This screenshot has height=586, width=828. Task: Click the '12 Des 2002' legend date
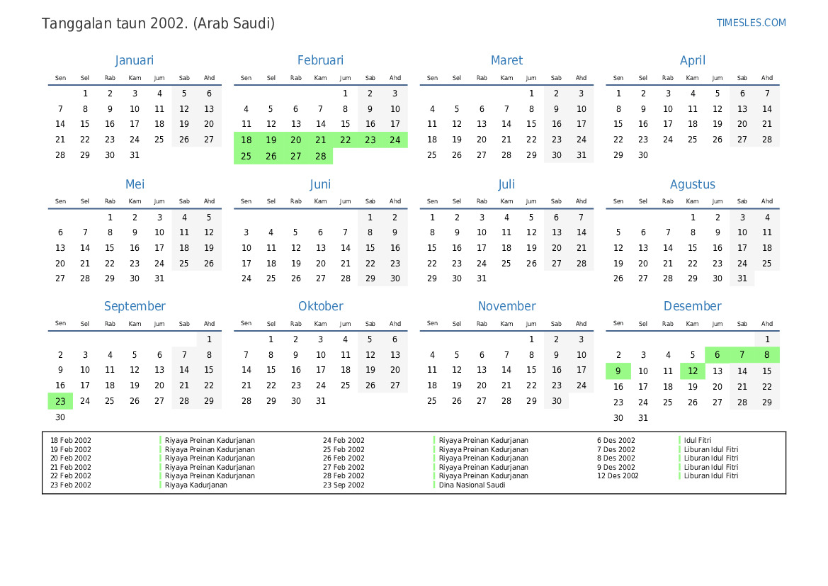pos(618,476)
